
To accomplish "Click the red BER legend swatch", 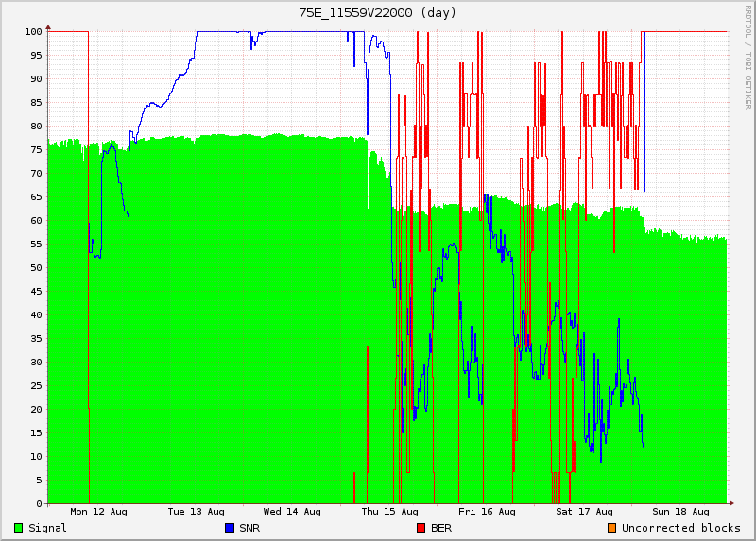I will (x=421, y=528).
